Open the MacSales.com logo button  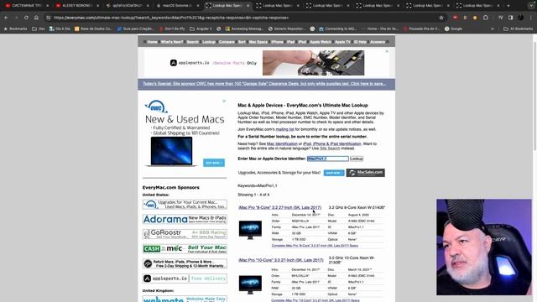tap(366, 173)
